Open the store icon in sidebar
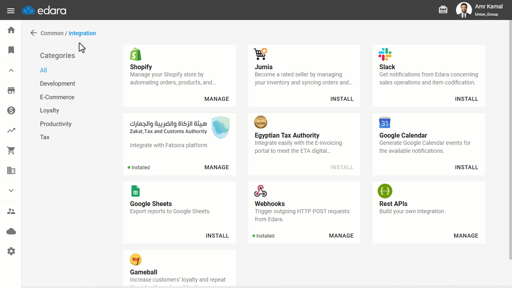The image size is (512, 288). click(x=11, y=90)
